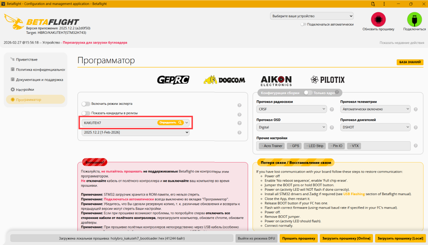Click the Прошить прошивку button

click(299, 238)
